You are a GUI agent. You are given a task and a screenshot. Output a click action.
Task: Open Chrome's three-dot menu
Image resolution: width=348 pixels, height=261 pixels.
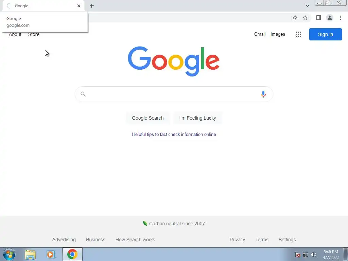tap(341, 18)
